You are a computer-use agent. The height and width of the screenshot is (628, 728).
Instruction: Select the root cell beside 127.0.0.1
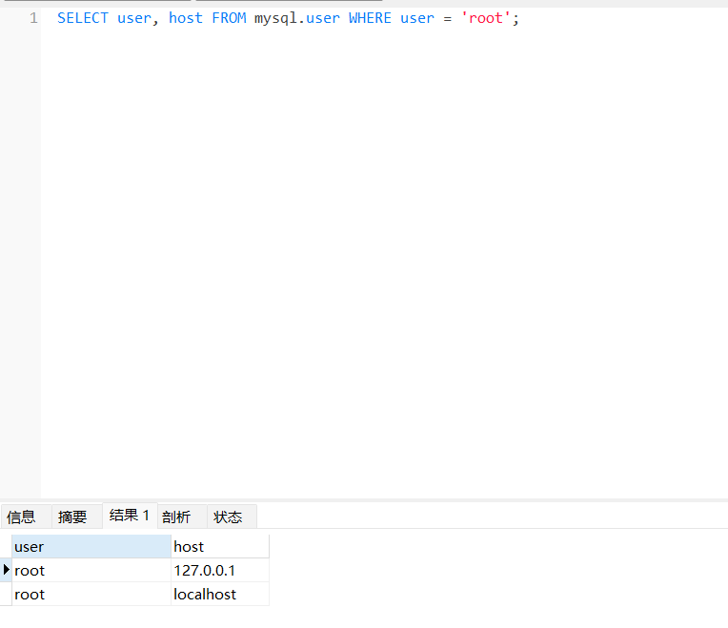[x=91, y=570]
